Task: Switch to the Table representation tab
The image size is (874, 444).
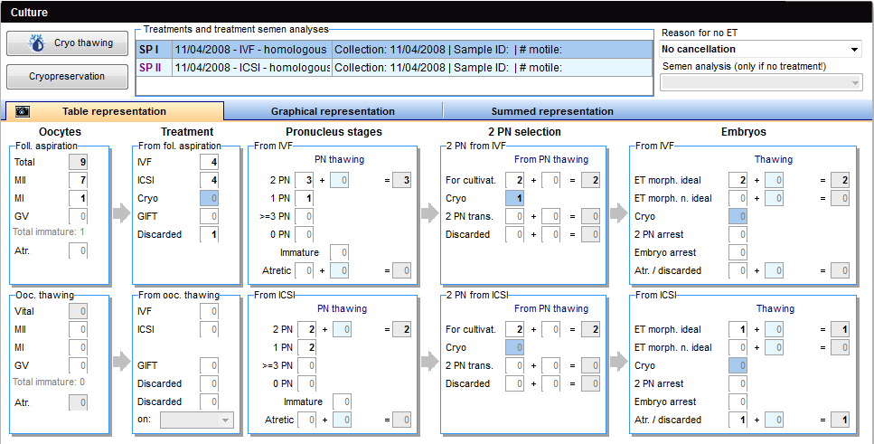Action: click(x=114, y=111)
